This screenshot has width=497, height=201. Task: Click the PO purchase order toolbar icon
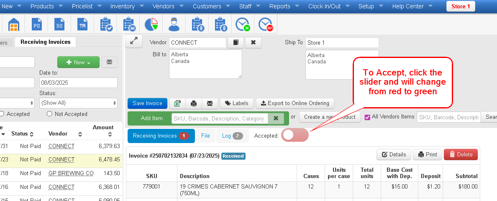37,25
